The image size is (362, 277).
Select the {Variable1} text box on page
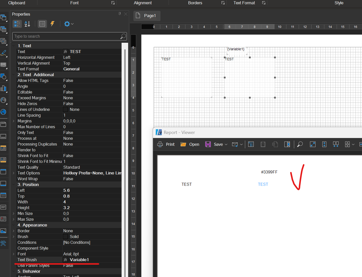tap(237, 50)
